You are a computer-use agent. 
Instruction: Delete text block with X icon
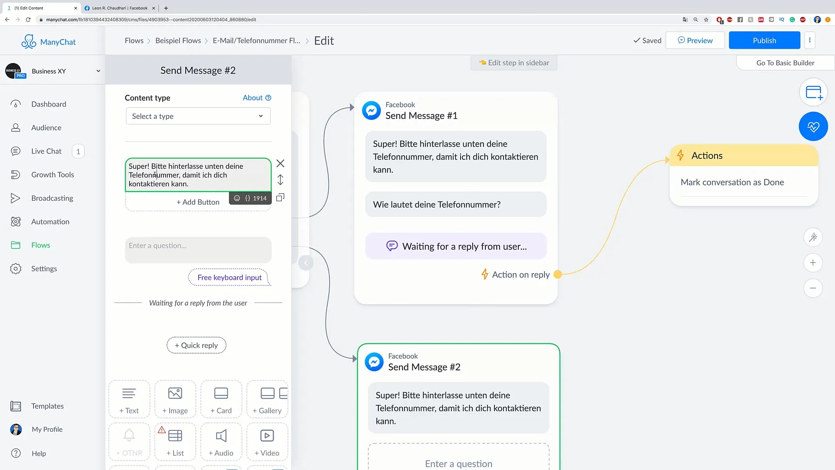click(281, 163)
